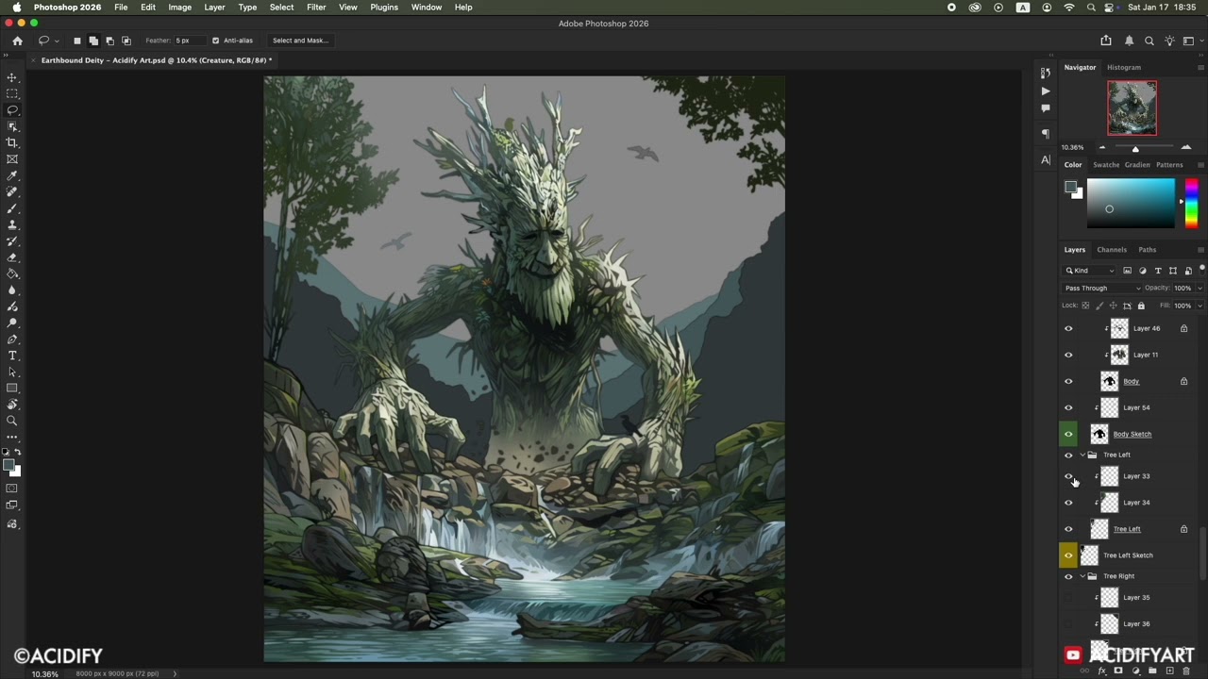Click the hue slider strip
This screenshot has width=1208, height=679.
[x=1191, y=203]
